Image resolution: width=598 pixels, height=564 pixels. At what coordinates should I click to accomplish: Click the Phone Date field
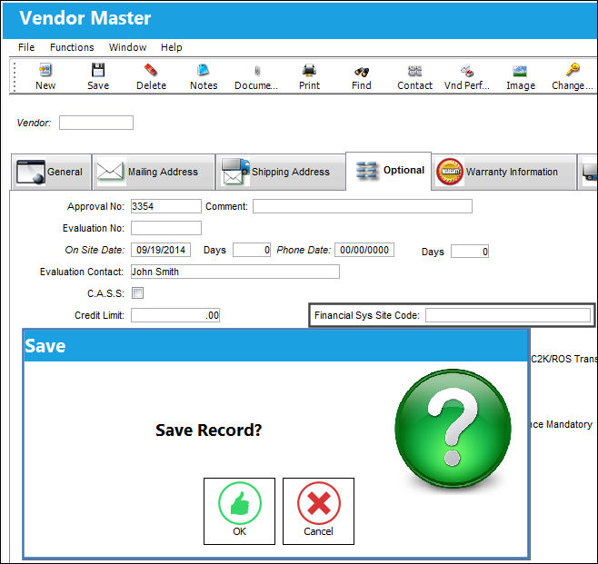364,250
